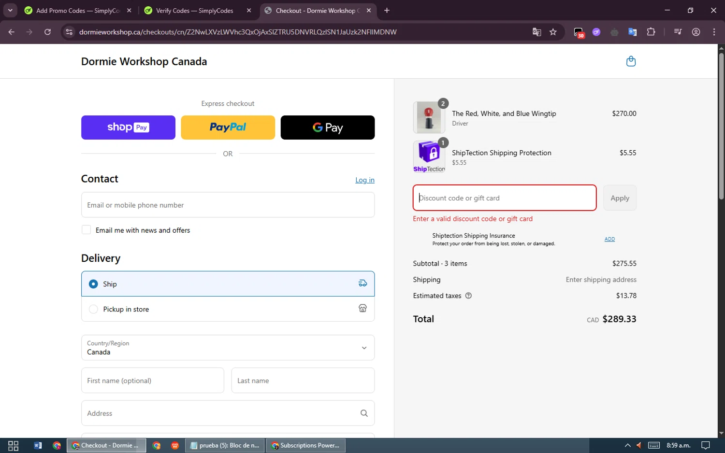
Task: Switch to the Add Promo Codes tab
Action: click(78, 11)
